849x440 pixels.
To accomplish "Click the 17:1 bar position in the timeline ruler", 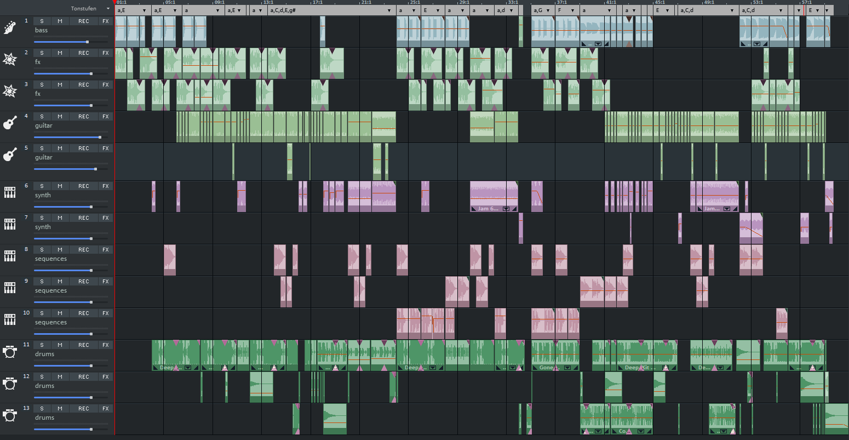I will (318, 3).
